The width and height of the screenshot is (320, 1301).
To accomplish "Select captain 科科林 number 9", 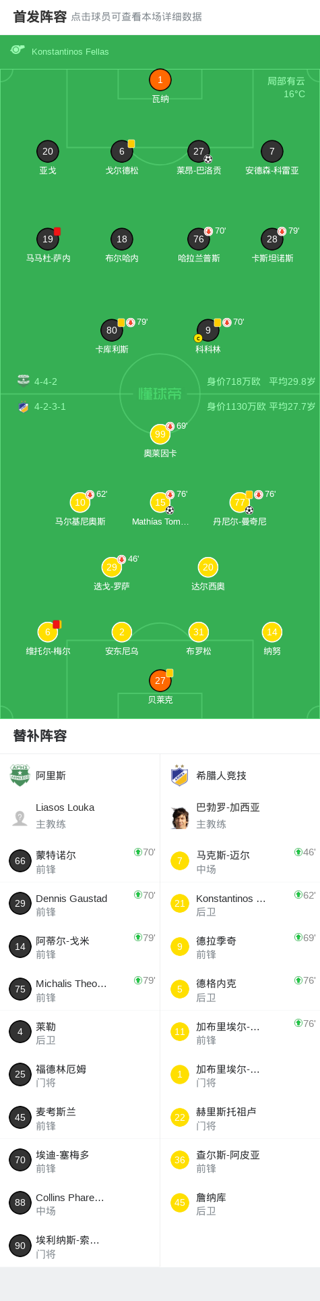I will pos(208,330).
